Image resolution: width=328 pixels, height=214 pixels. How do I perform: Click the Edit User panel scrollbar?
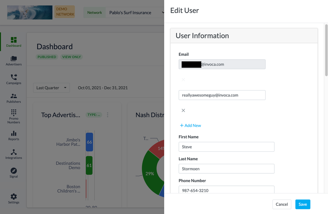tap(326, 49)
